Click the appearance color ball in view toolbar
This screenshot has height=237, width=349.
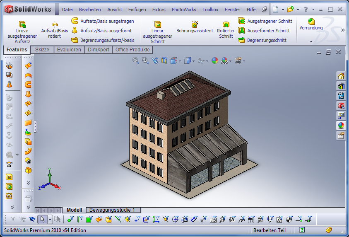(214, 60)
